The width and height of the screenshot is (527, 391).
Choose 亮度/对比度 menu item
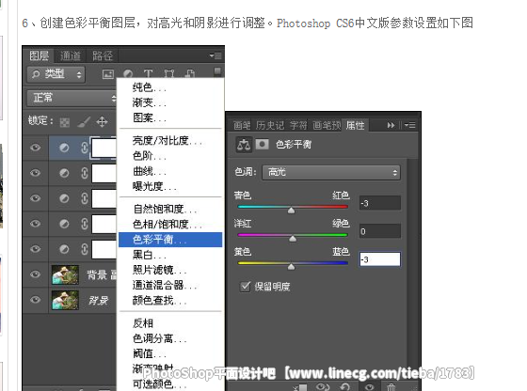pos(168,140)
